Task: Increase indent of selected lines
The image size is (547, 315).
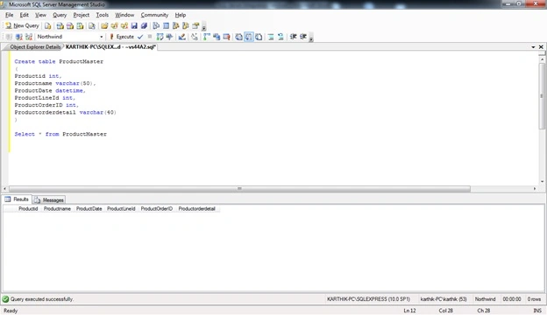Action: 302,37
